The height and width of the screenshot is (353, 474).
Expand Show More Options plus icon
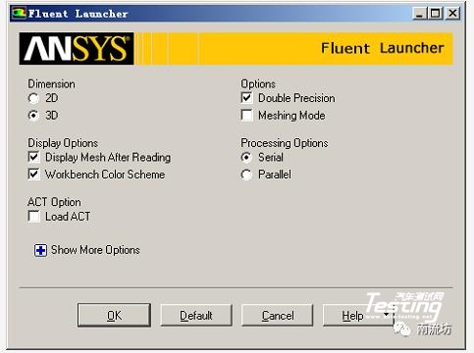point(40,251)
